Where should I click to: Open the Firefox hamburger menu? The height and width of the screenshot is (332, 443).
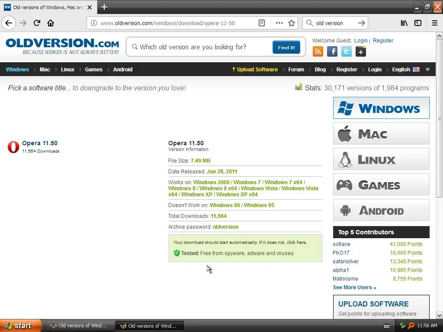pos(434,23)
